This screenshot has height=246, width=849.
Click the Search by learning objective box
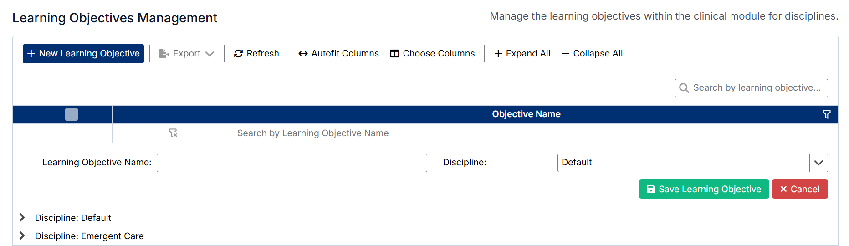pyautogui.click(x=756, y=88)
